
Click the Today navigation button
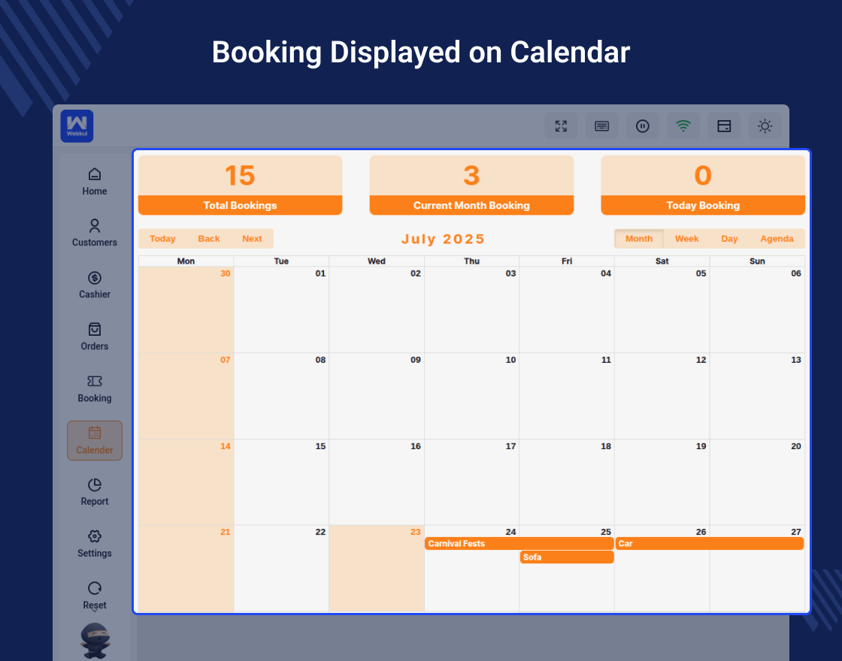(162, 239)
